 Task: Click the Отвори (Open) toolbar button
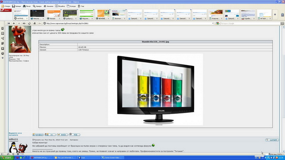[x=6, y=6]
